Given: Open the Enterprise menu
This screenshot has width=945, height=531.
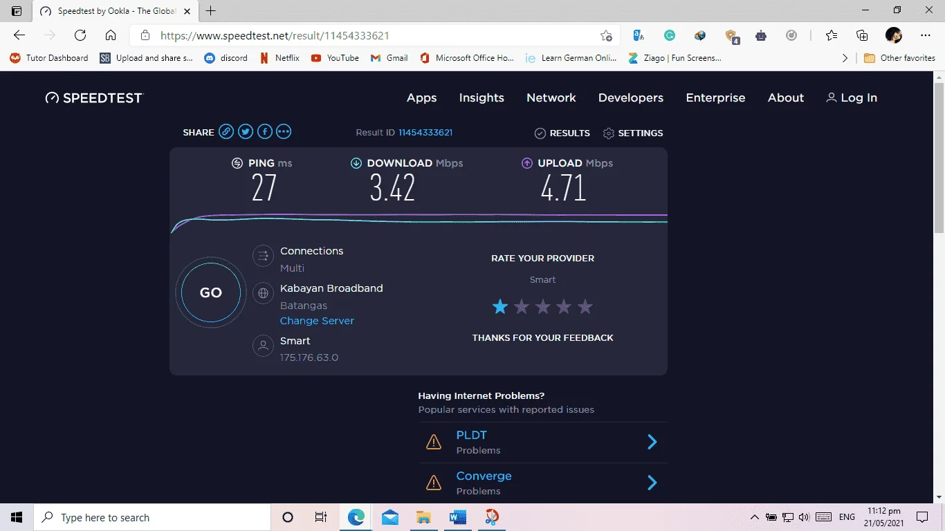Looking at the screenshot, I should pyautogui.click(x=715, y=97).
